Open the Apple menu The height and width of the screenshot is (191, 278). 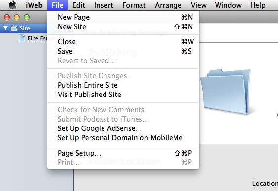pos(13,5)
